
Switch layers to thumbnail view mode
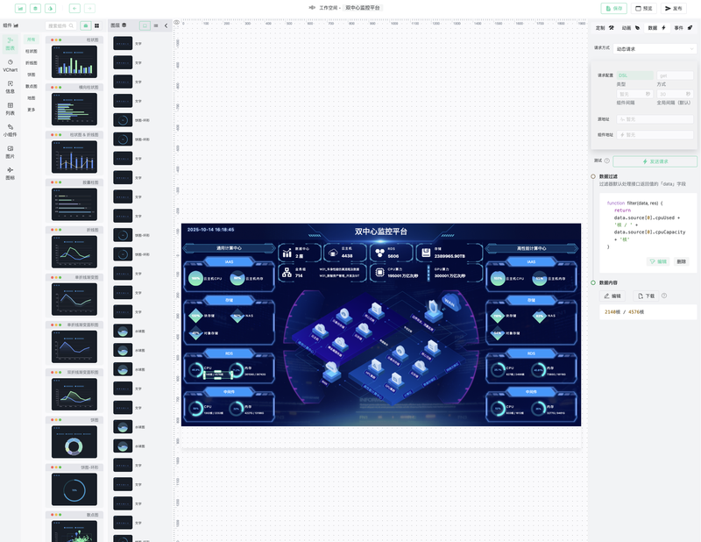click(145, 25)
